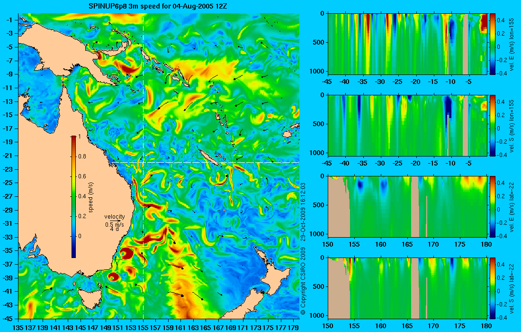This screenshot has height=332, width=521.
Task: Click the speed colorbar inside the map
Action: 73,197
